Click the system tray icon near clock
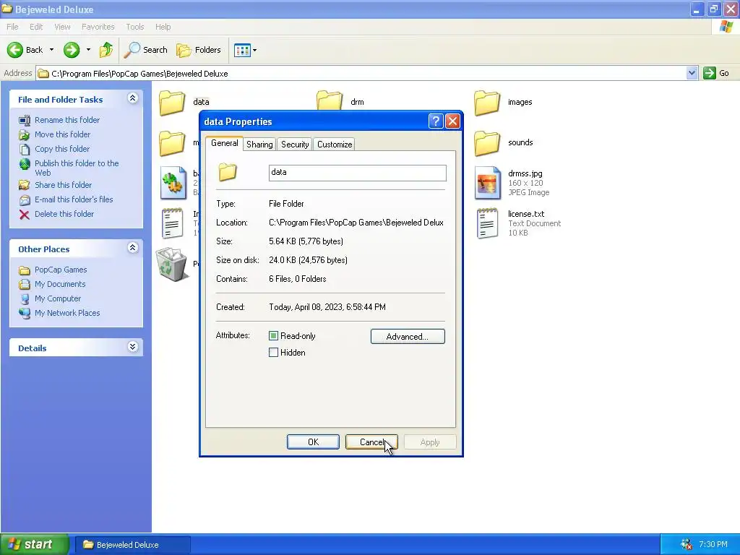 pos(687,545)
